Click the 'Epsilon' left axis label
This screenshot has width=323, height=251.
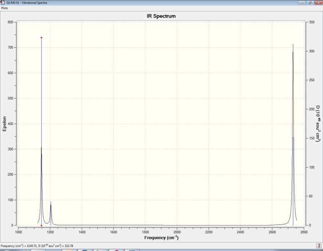tap(4, 124)
